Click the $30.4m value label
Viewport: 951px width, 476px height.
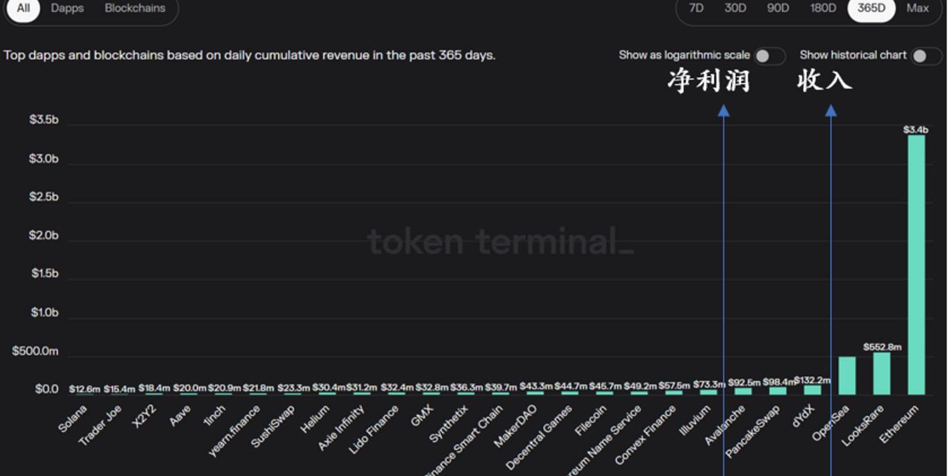328,387
